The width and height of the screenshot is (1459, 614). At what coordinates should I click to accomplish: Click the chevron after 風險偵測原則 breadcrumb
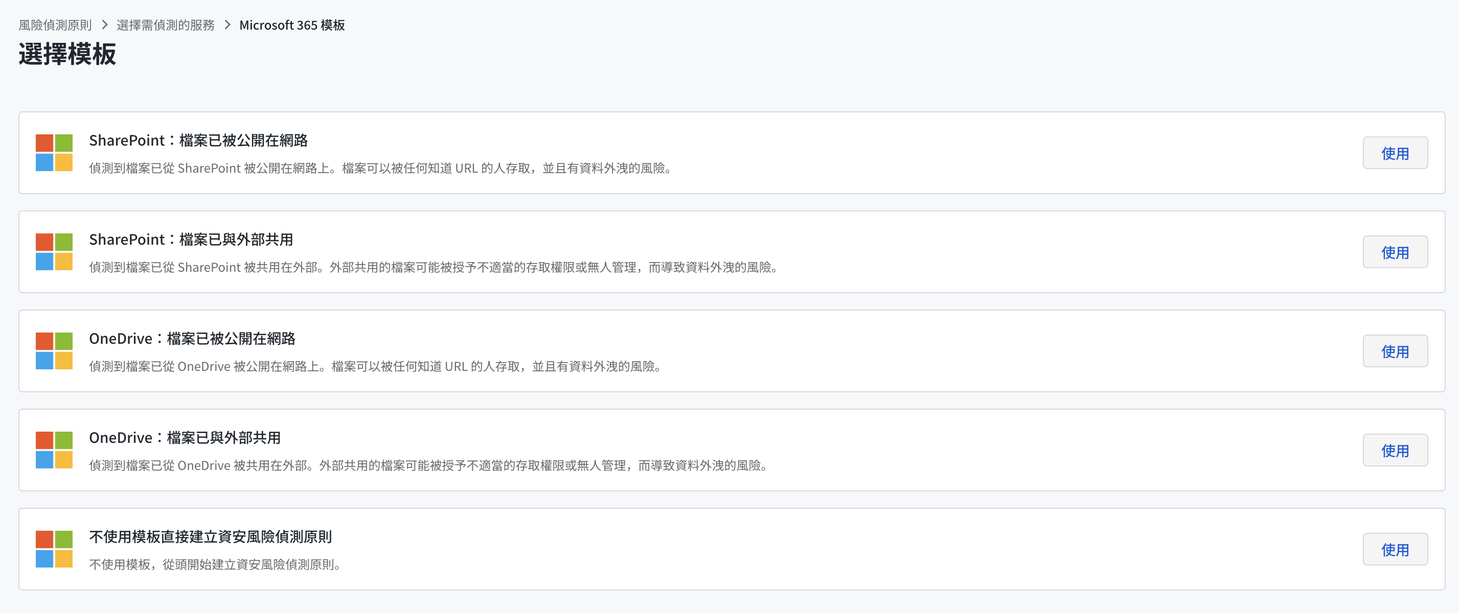click(105, 25)
